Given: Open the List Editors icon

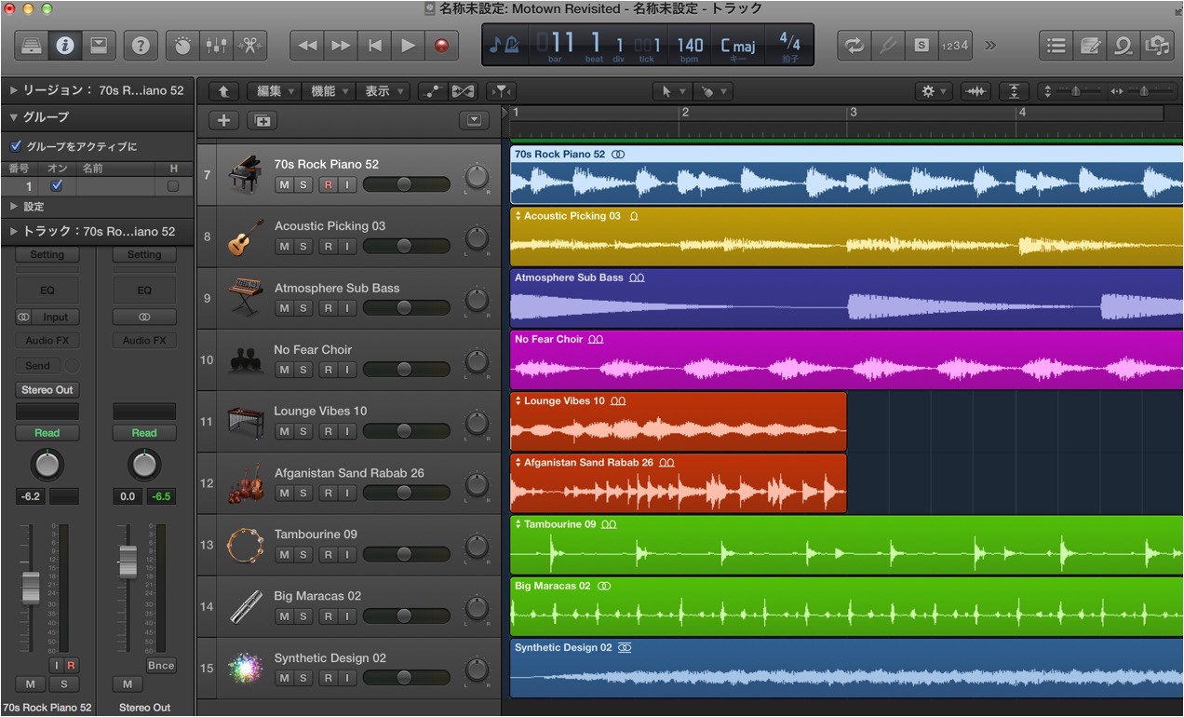Looking at the screenshot, I should point(1056,45).
